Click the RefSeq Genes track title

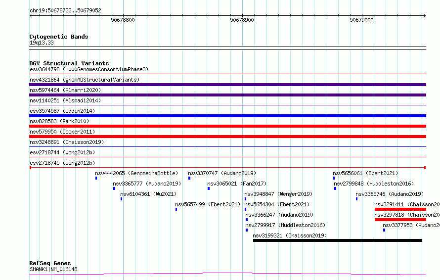point(50,264)
